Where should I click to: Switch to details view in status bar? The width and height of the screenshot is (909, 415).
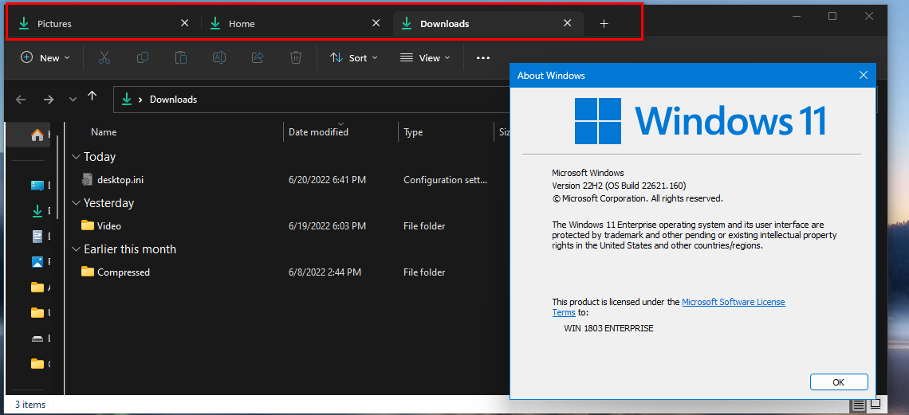[x=859, y=404]
